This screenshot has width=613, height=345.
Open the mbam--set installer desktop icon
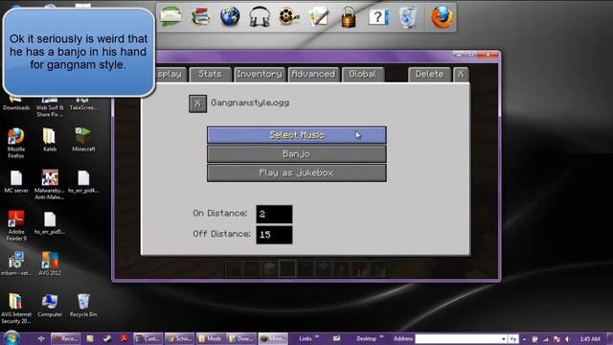[x=16, y=264]
